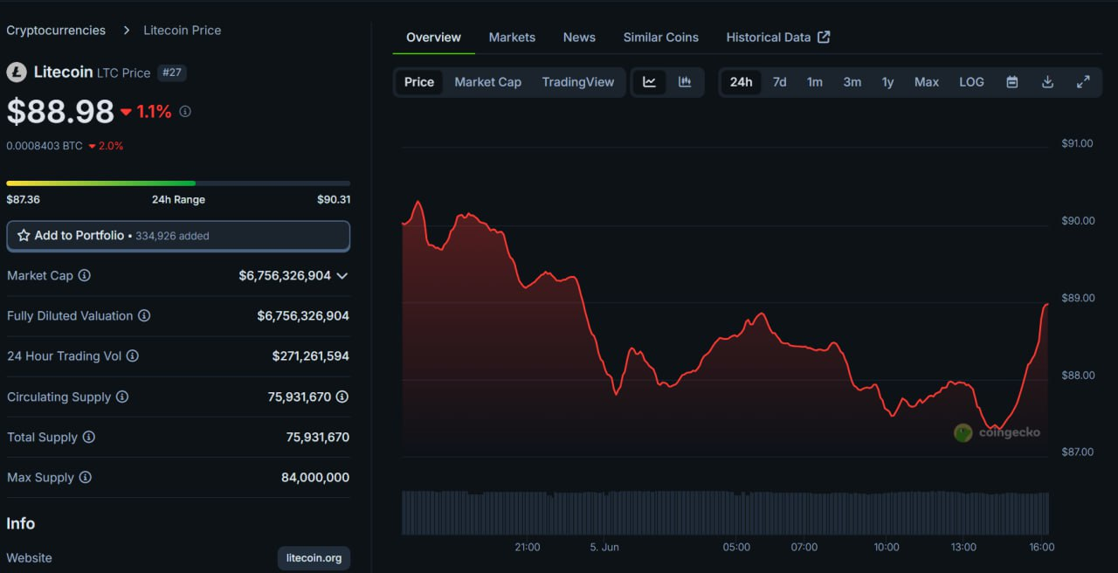This screenshot has width=1118, height=573.
Task: Click the Info section heading
Action: point(21,523)
